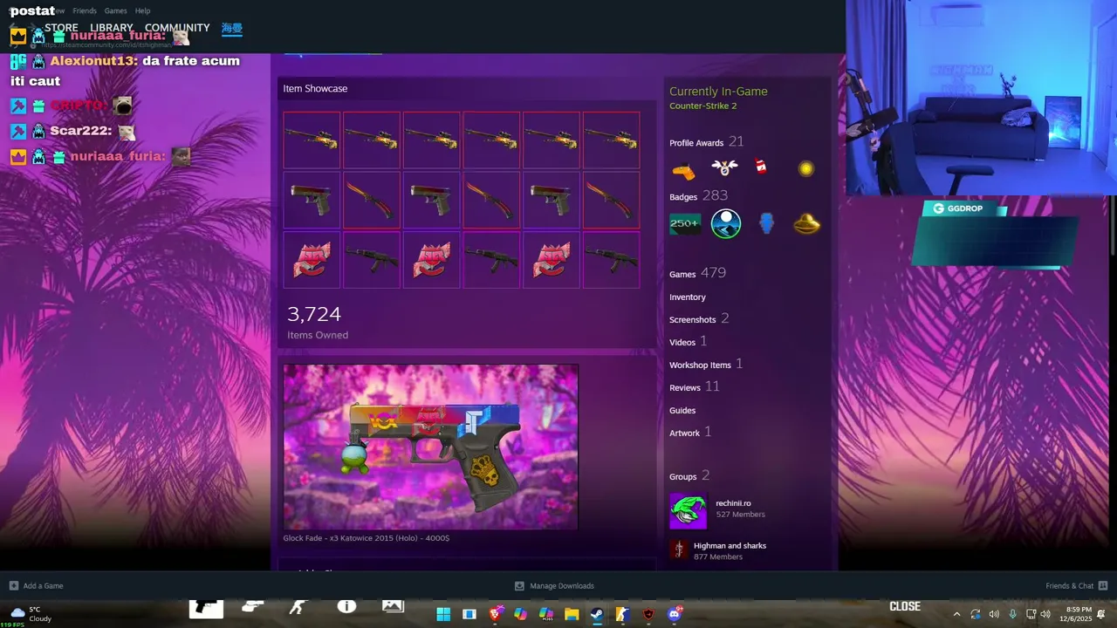The height and width of the screenshot is (628, 1117).
Task: Open the golden UFO badge
Action: click(807, 224)
